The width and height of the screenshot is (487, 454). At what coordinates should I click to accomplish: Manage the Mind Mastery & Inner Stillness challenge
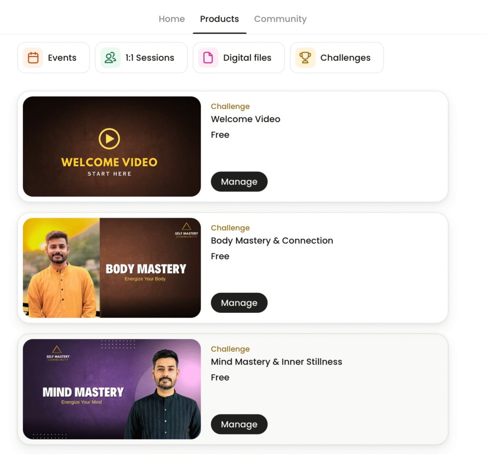tap(239, 424)
